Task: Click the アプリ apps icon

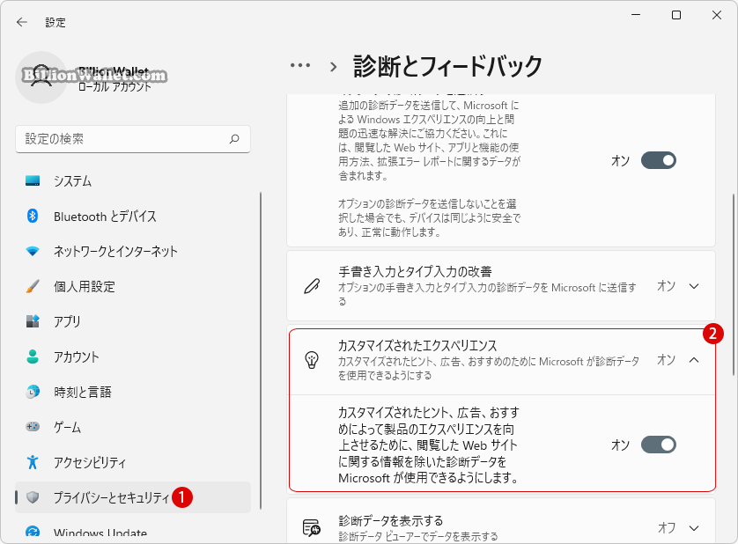Action: [33, 321]
